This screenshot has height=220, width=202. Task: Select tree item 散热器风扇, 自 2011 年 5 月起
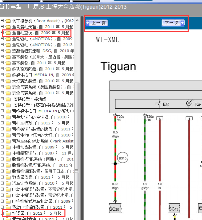tap(41, 177)
